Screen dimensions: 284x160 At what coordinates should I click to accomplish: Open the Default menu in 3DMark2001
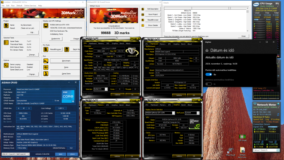coord(20,6)
